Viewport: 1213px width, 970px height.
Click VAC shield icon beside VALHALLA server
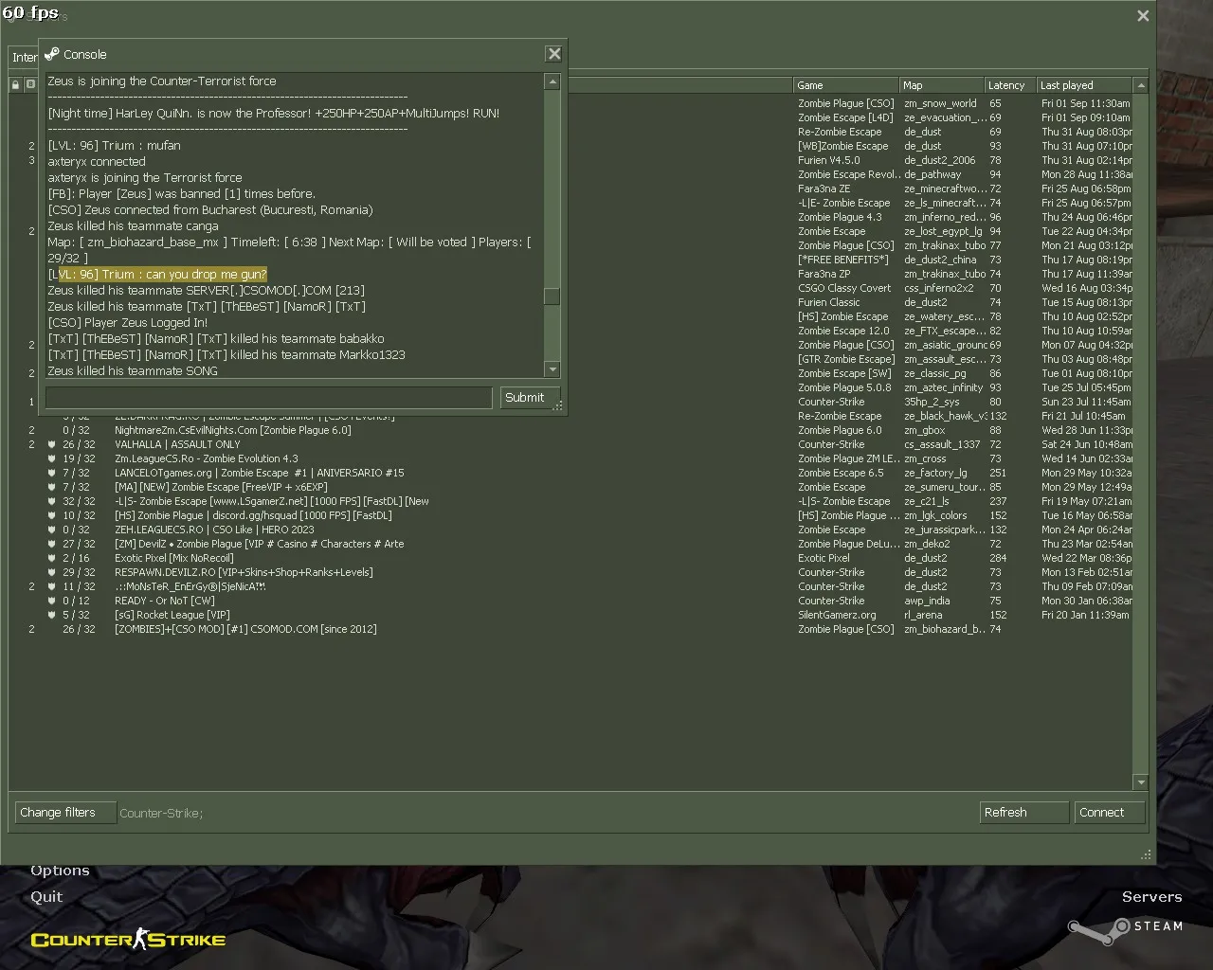pos(52,444)
